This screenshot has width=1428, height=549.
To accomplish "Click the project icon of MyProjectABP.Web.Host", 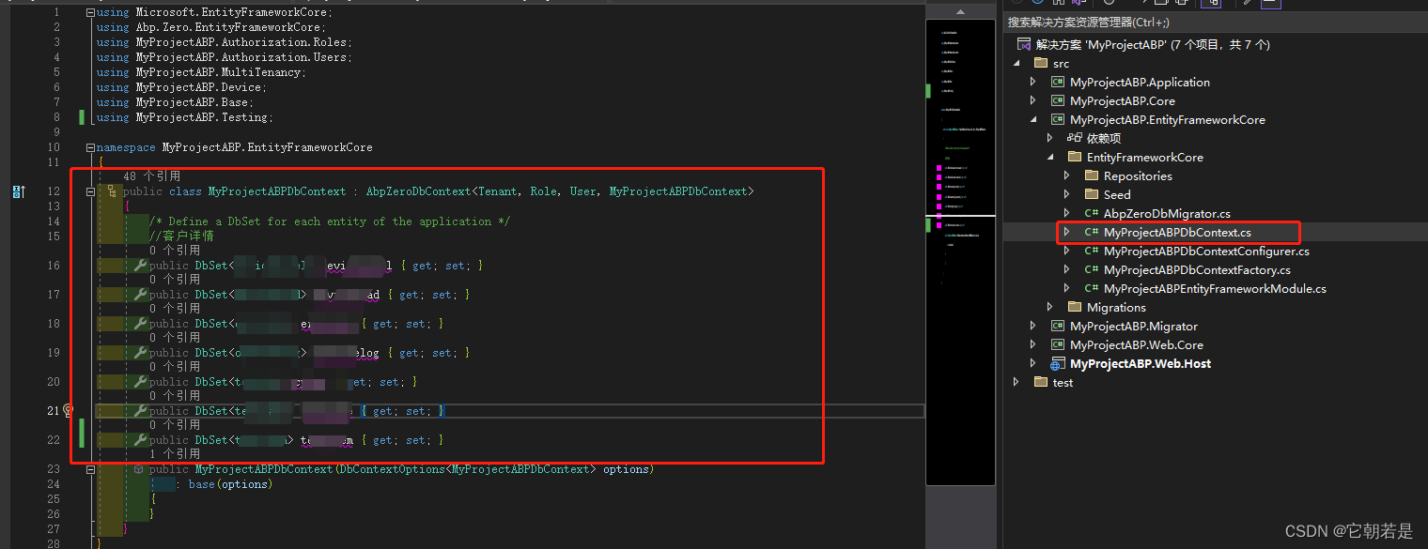I will [x=1056, y=363].
